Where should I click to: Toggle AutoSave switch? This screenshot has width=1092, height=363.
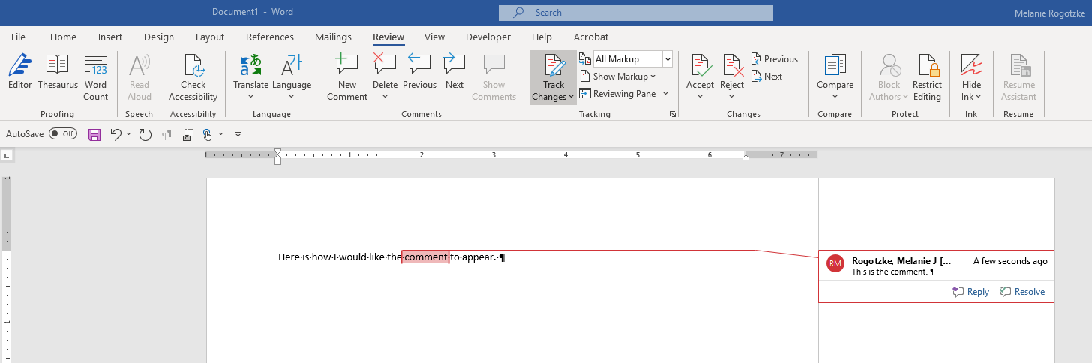click(x=63, y=134)
